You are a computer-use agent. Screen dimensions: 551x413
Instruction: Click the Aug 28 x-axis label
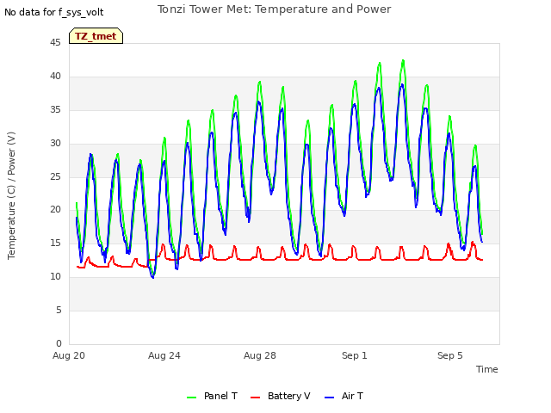tap(260, 355)
